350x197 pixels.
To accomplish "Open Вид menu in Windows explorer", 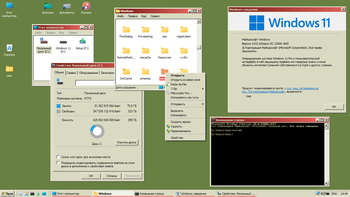I will click(144, 16).
